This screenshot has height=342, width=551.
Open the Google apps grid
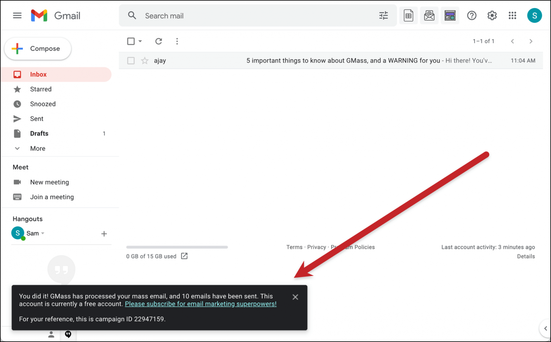[512, 15]
